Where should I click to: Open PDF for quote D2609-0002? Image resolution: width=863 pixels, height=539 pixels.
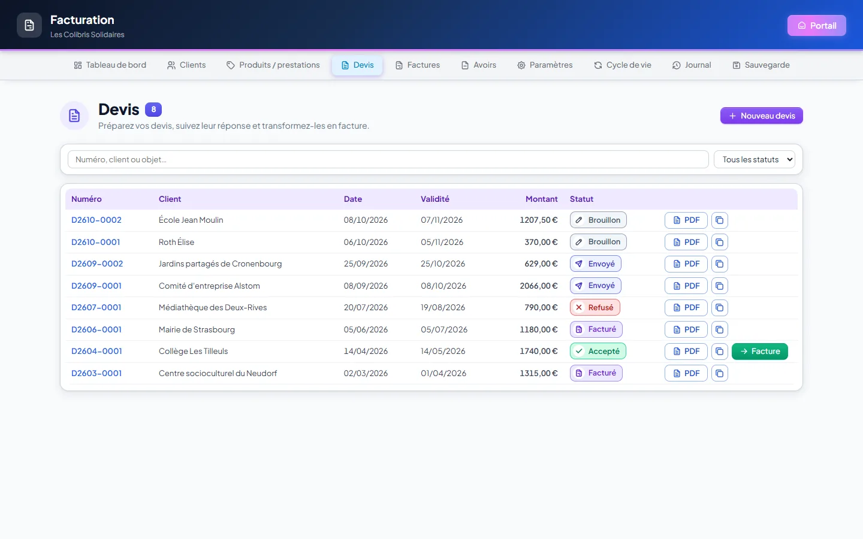(686, 264)
